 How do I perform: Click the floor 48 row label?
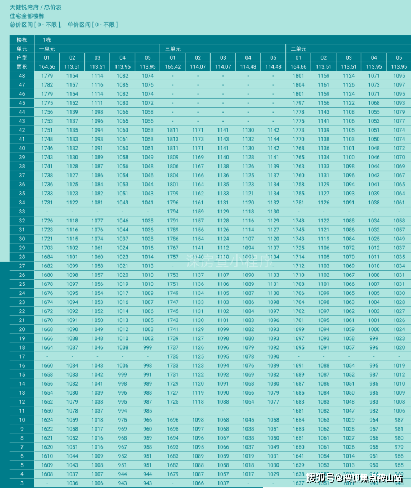coord(22,76)
